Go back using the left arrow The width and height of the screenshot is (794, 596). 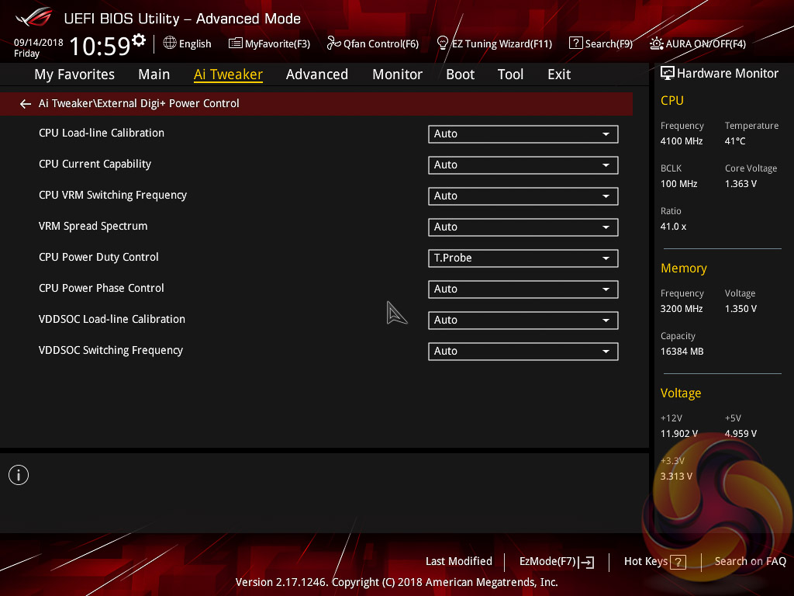click(x=26, y=104)
